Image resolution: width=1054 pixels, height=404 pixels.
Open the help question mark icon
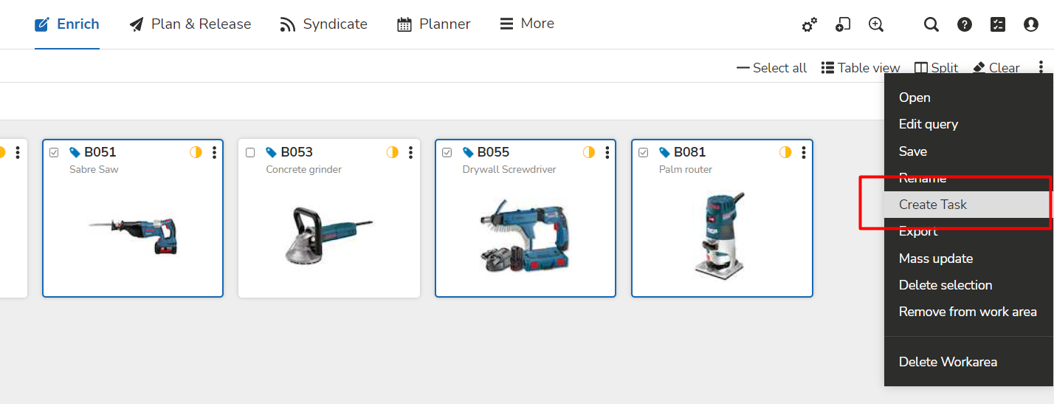pyautogui.click(x=965, y=24)
